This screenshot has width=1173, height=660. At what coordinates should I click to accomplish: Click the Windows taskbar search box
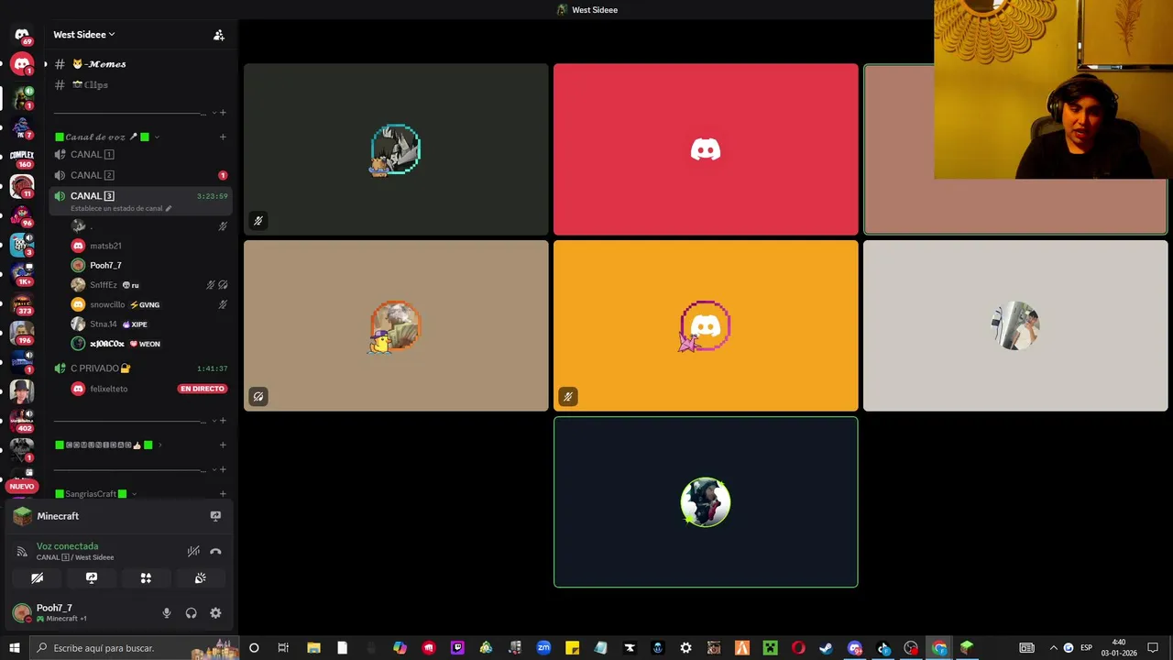click(x=134, y=648)
